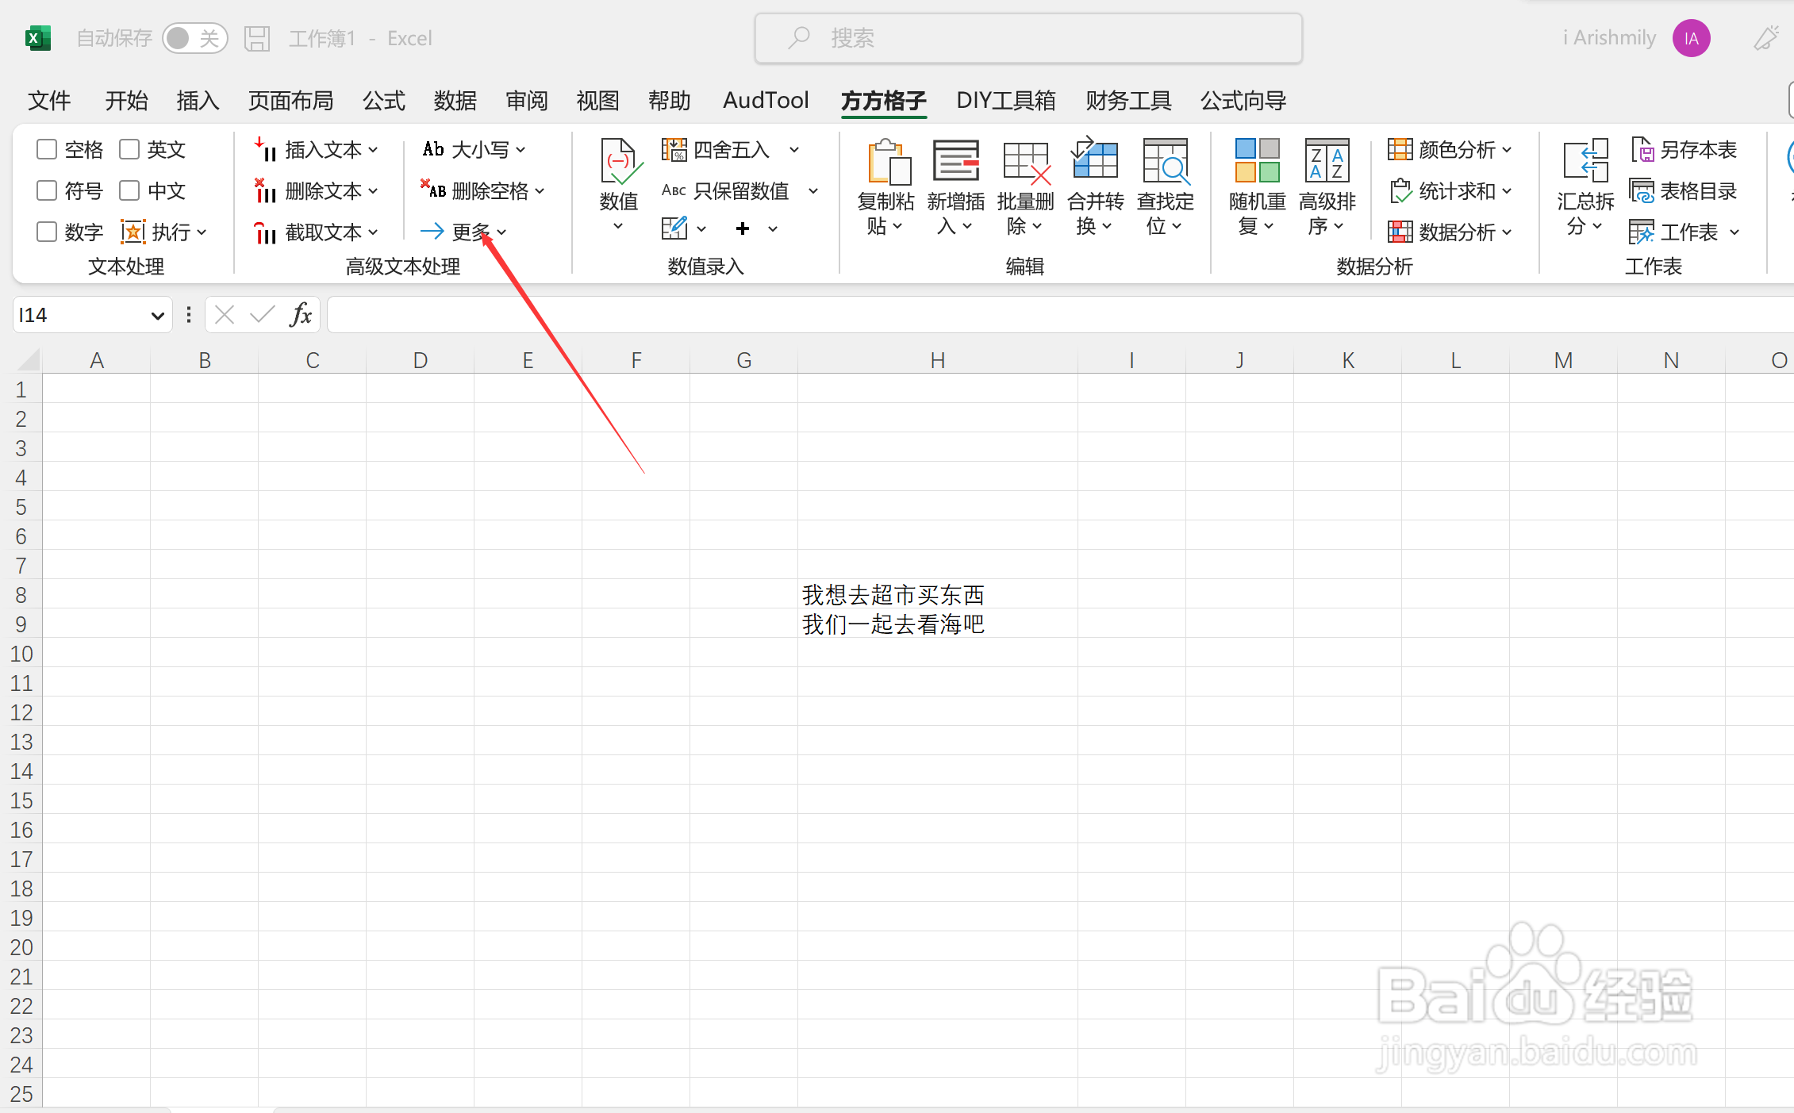Click the 统计求和 tool
The width and height of the screenshot is (1794, 1113).
[x=1449, y=190]
